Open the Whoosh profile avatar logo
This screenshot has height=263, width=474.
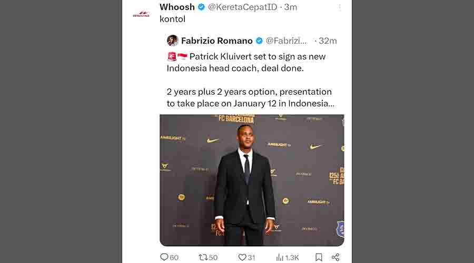[141, 14]
